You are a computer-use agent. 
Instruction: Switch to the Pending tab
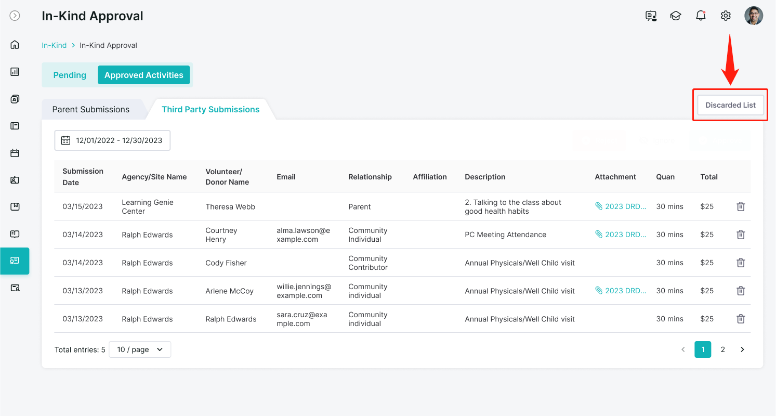70,75
